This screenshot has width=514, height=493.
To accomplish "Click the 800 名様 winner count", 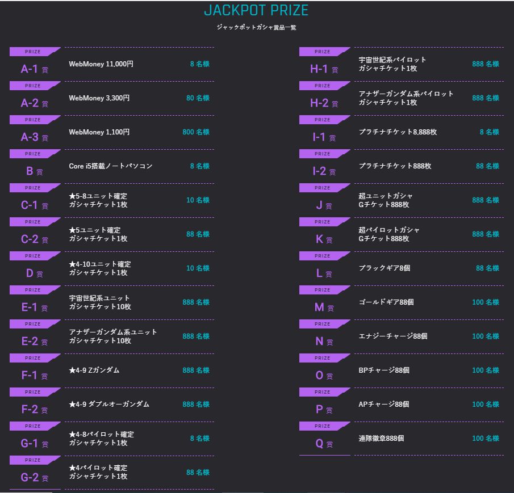I will [196, 132].
